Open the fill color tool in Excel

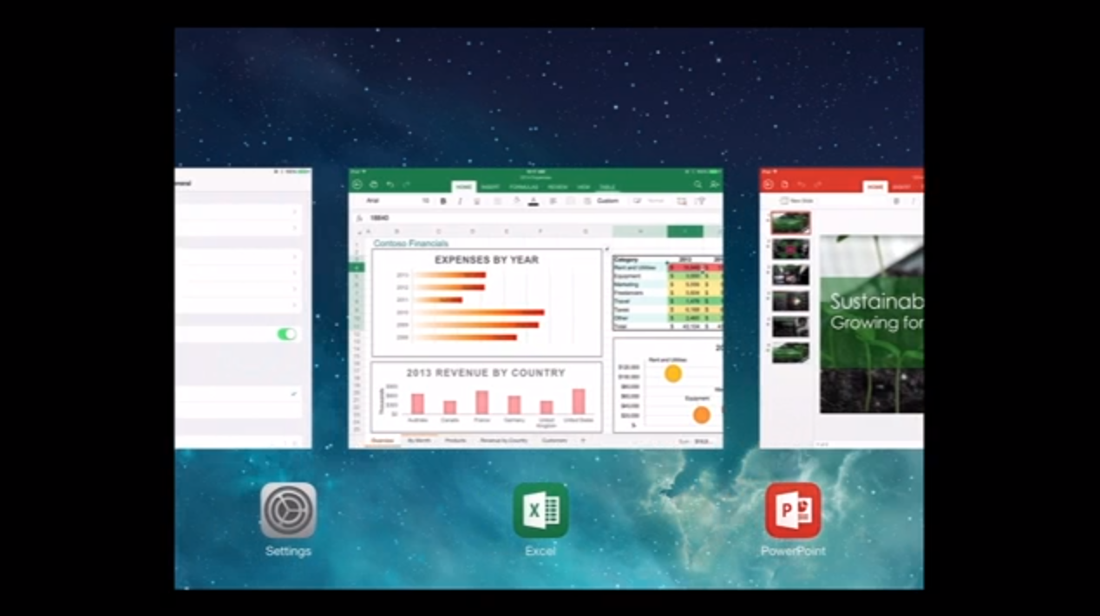[516, 201]
